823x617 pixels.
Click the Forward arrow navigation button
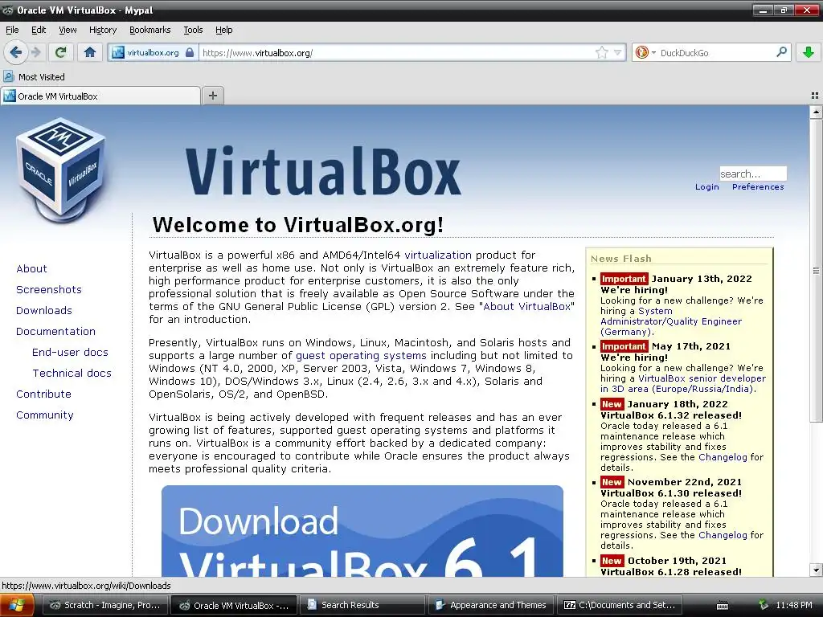35,52
